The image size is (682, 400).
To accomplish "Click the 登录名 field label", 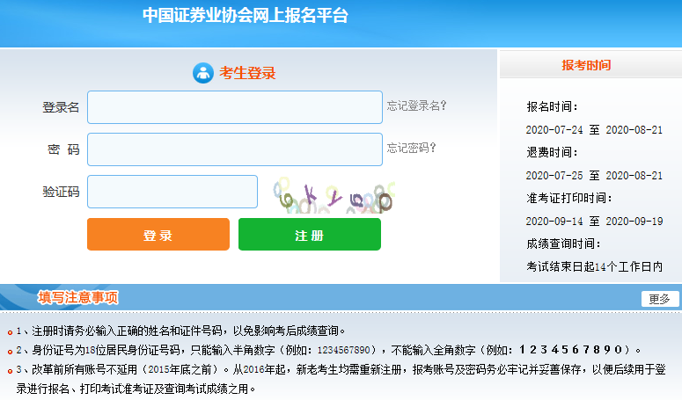I will tap(61, 107).
